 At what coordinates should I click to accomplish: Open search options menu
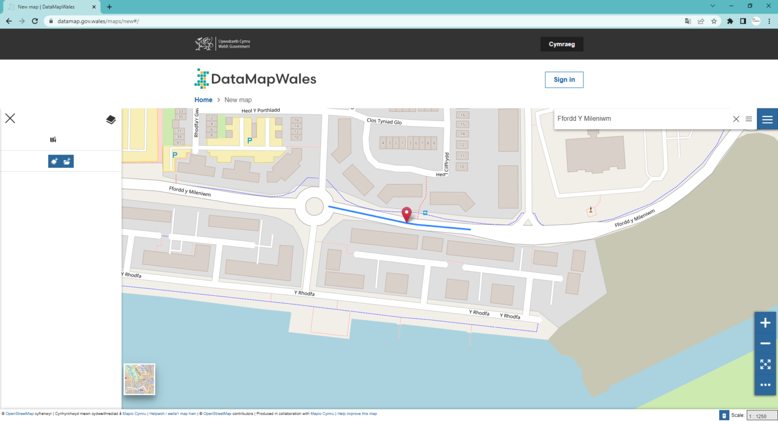749,119
